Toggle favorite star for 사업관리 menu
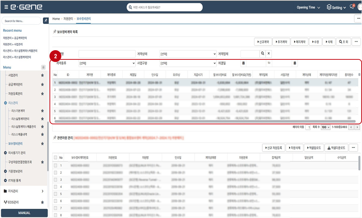This screenshot has width=362, height=218. 42,75
